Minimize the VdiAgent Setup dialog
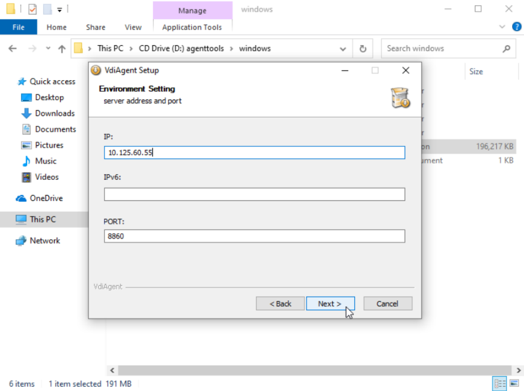Image resolution: width=524 pixels, height=391 pixels. 345,71
